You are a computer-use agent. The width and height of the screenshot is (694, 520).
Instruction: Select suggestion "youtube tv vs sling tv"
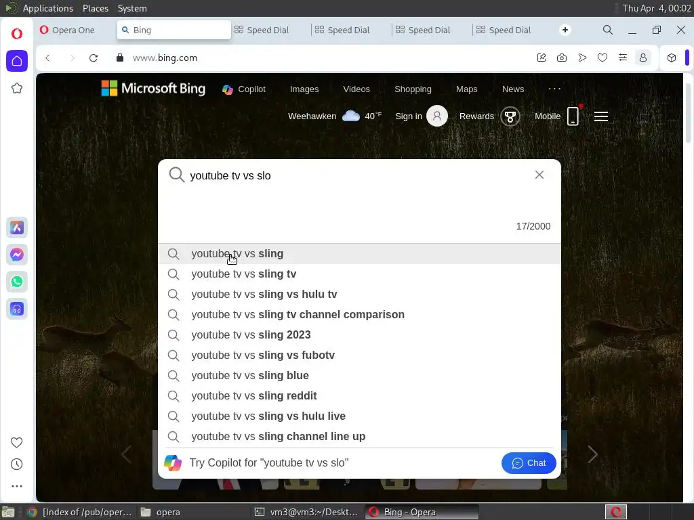(359, 274)
